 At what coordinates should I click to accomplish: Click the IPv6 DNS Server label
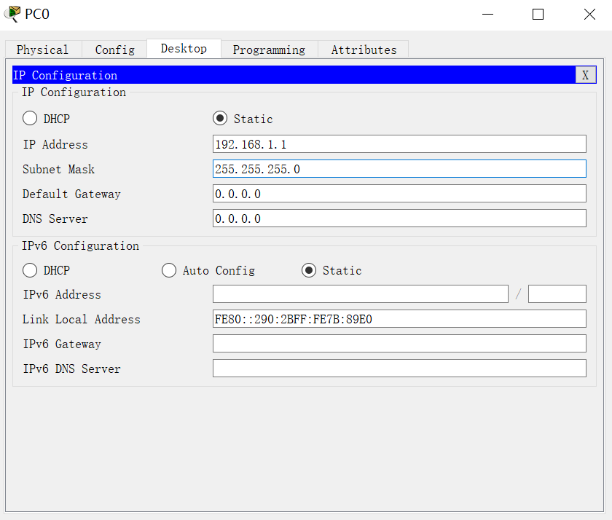[x=72, y=369]
